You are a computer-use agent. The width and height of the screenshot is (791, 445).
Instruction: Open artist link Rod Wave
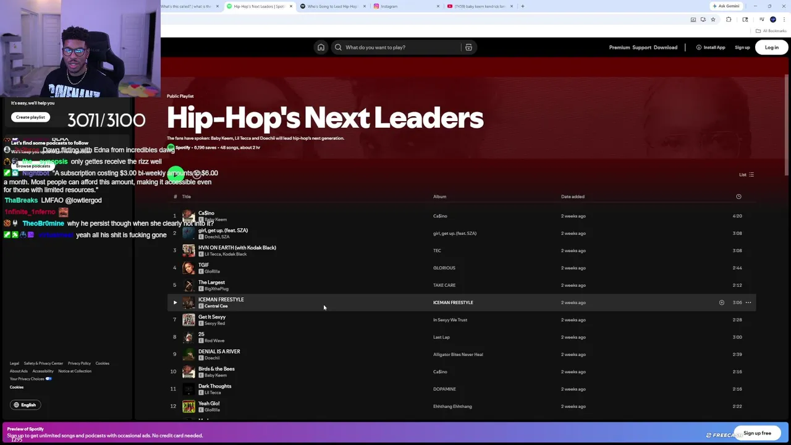[x=214, y=341]
